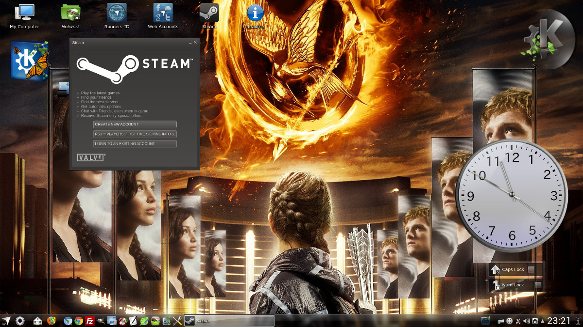Image resolution: width=583 pixels, height=327 pixels.
Task: Click the "Play the latest games" text
Action: [100, 93]
